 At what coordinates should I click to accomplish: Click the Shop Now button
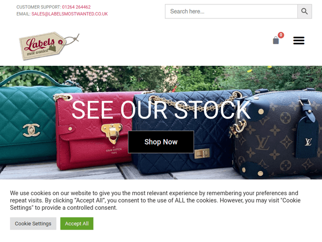[x=161, y=142]
